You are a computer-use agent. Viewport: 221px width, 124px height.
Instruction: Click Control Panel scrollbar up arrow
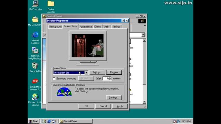click(144, 40)
